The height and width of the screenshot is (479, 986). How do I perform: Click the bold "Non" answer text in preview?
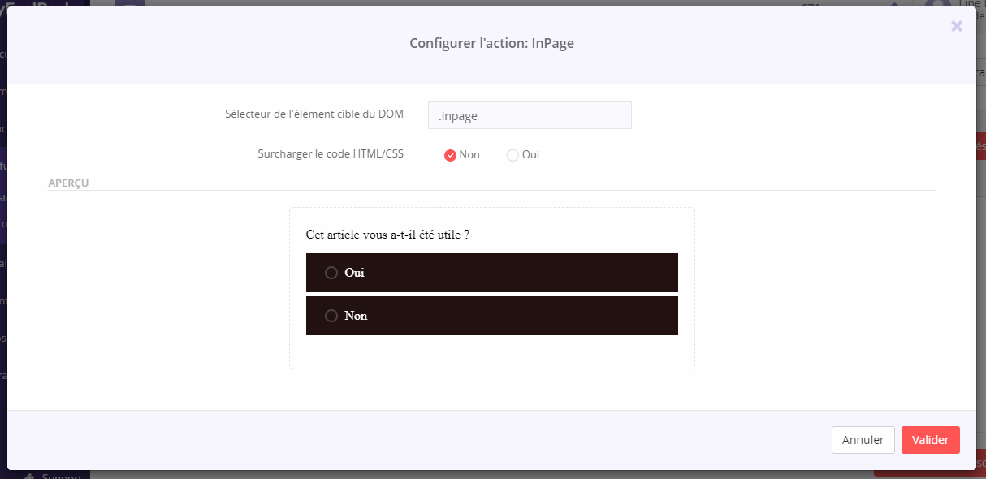[356, 316]
